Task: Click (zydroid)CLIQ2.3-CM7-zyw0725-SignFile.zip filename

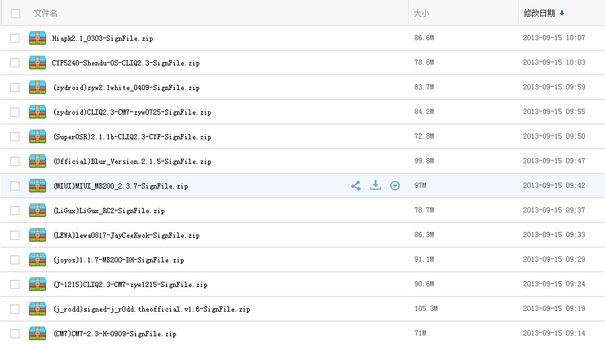Action: [132, 112]
